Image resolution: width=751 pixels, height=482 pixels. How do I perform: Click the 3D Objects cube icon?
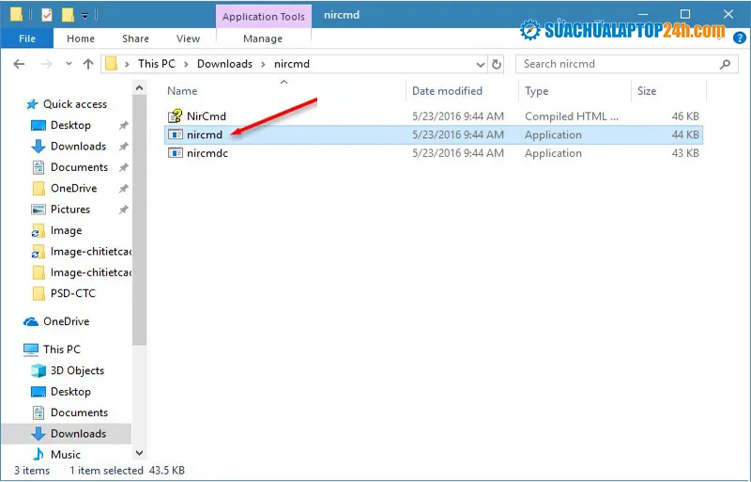pyautogui.click(x=38, y=371)
